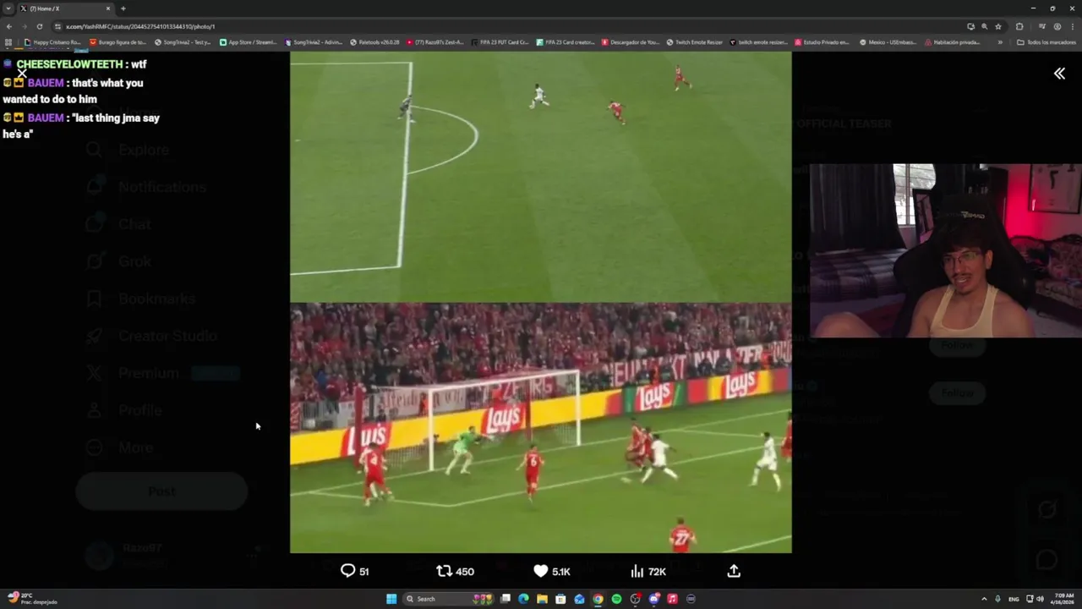Click browser back arrow
This screenshot has width=1082, height=609.
tap(8, 26)
